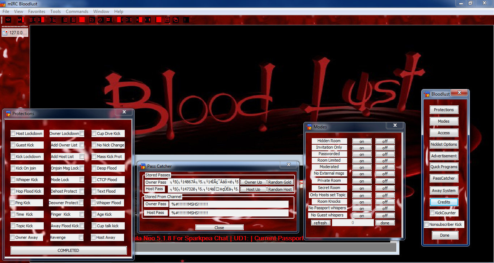494x263 pixels.
Task: Turn off Invitation Only mode
Action: click(385, 148)
